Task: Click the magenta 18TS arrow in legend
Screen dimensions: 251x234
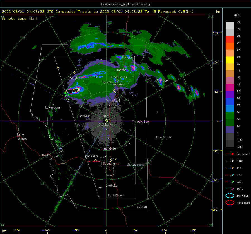Action: (x=230, y=189)
